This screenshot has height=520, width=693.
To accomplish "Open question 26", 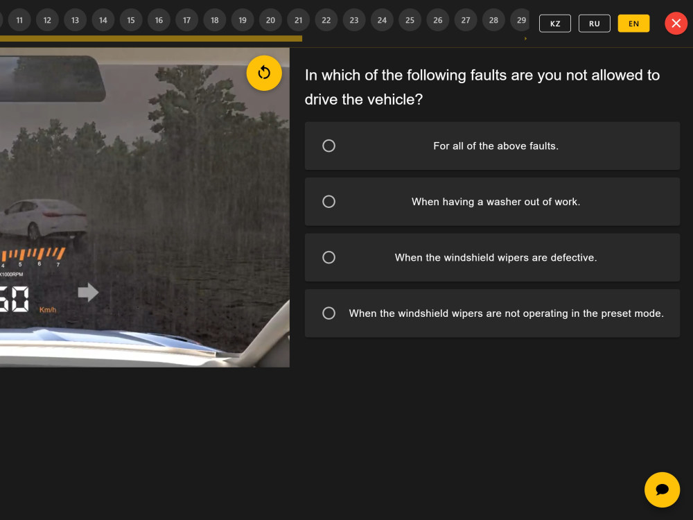I will point(437,20).
